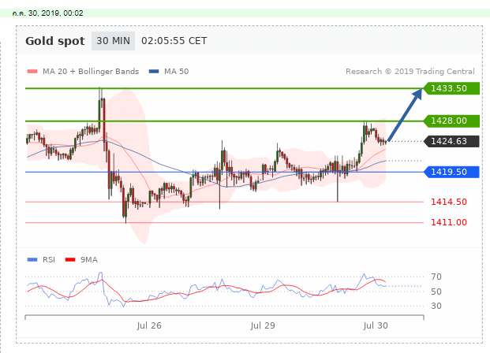Click the 1414.50 support level label
Screen dimensions: 490x353
click(449, 202)
